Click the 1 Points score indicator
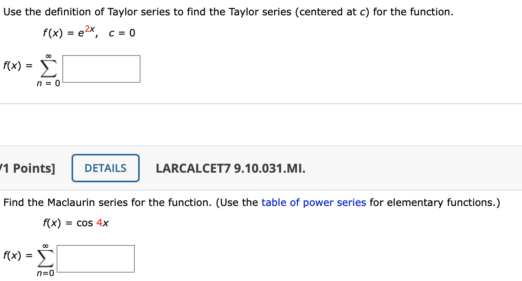 [28, 168]
